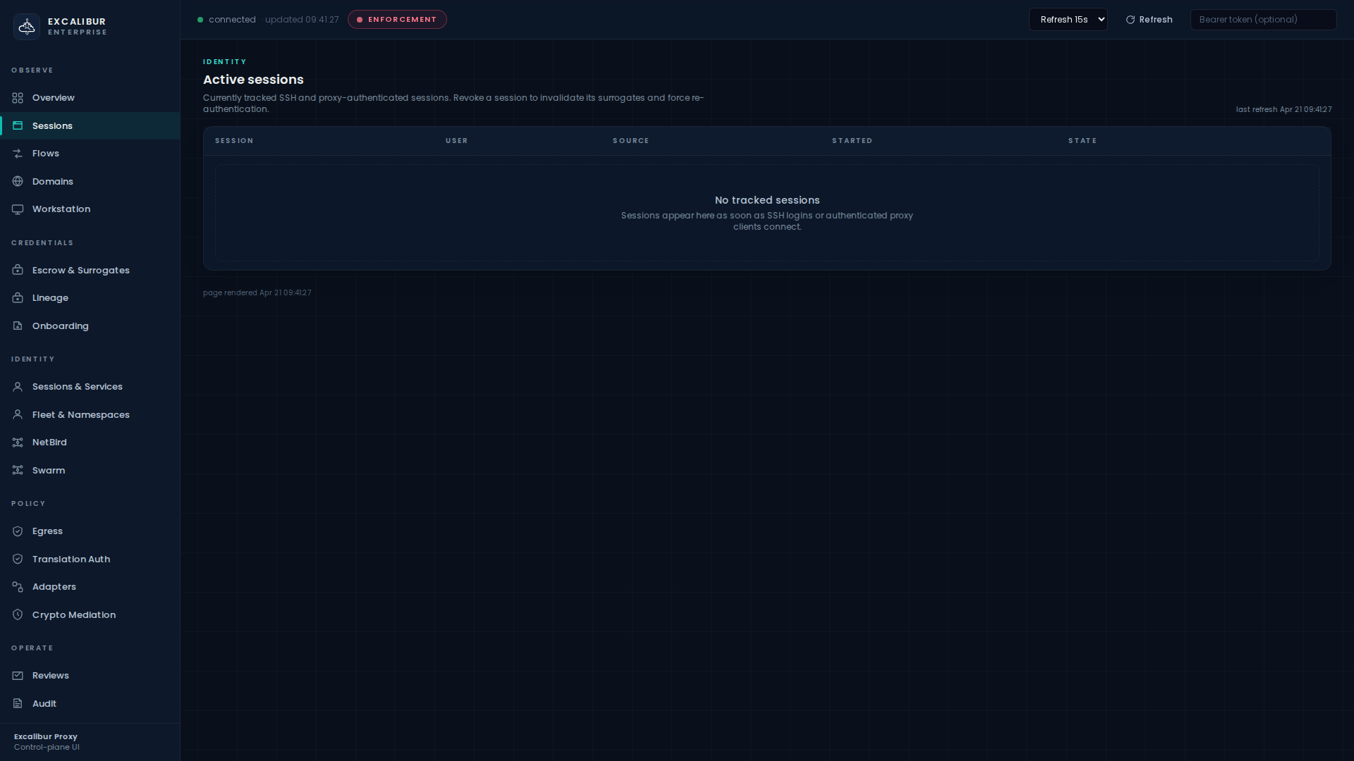The height and width of the screenshot is (761, 1354).
Task: Click the ENFORCEMENT mode badge
Action: point(397,20)
